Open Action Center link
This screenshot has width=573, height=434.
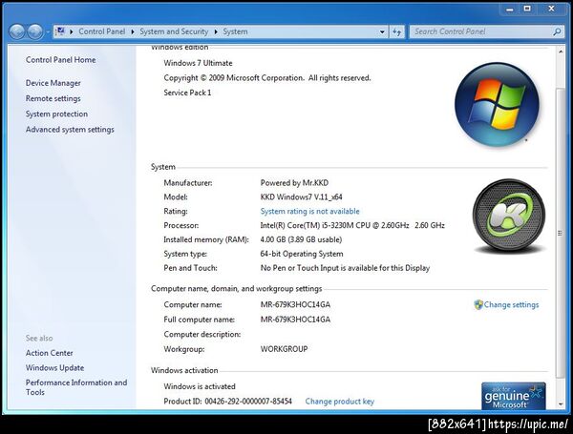click(50, 353)
